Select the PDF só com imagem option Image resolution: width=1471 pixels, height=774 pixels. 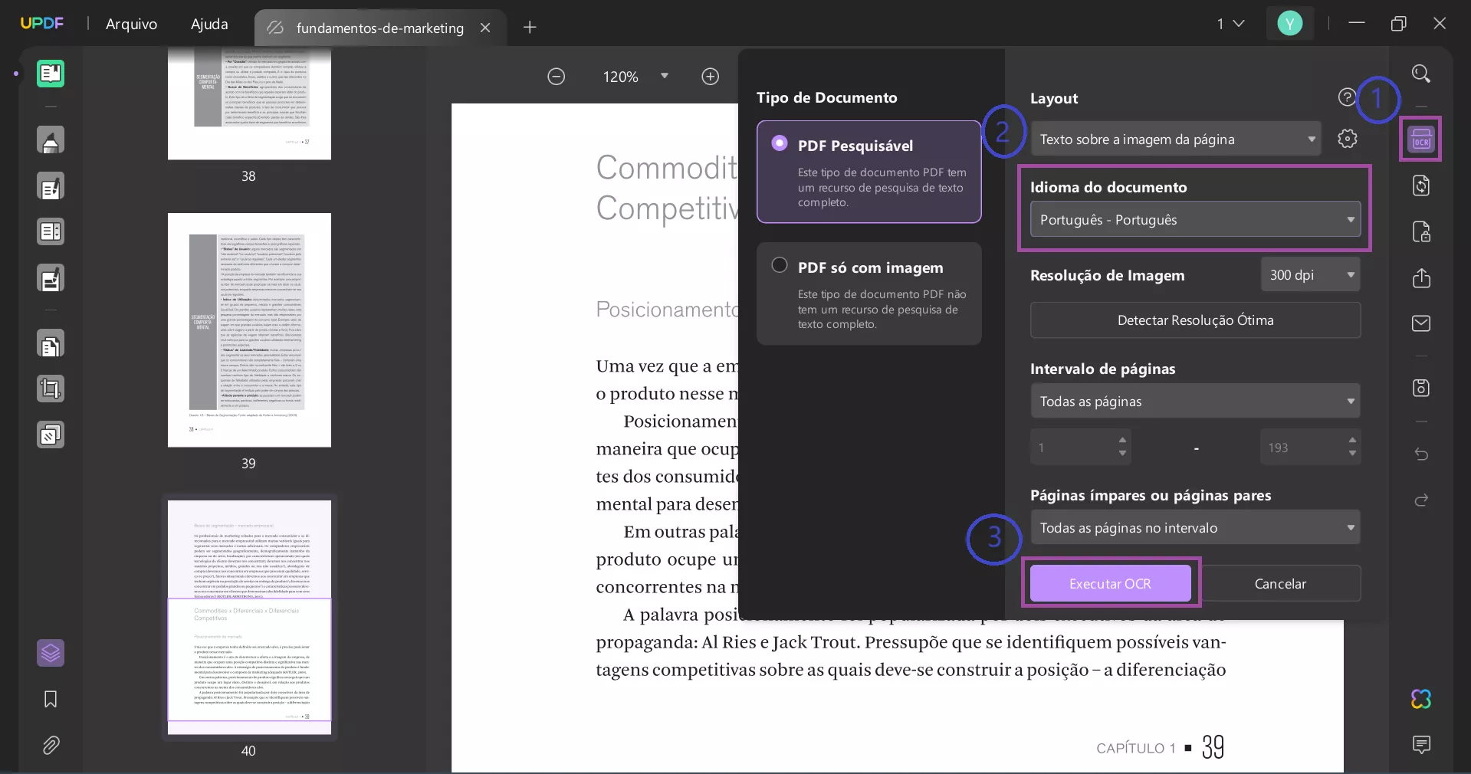[x=868, y=294]
